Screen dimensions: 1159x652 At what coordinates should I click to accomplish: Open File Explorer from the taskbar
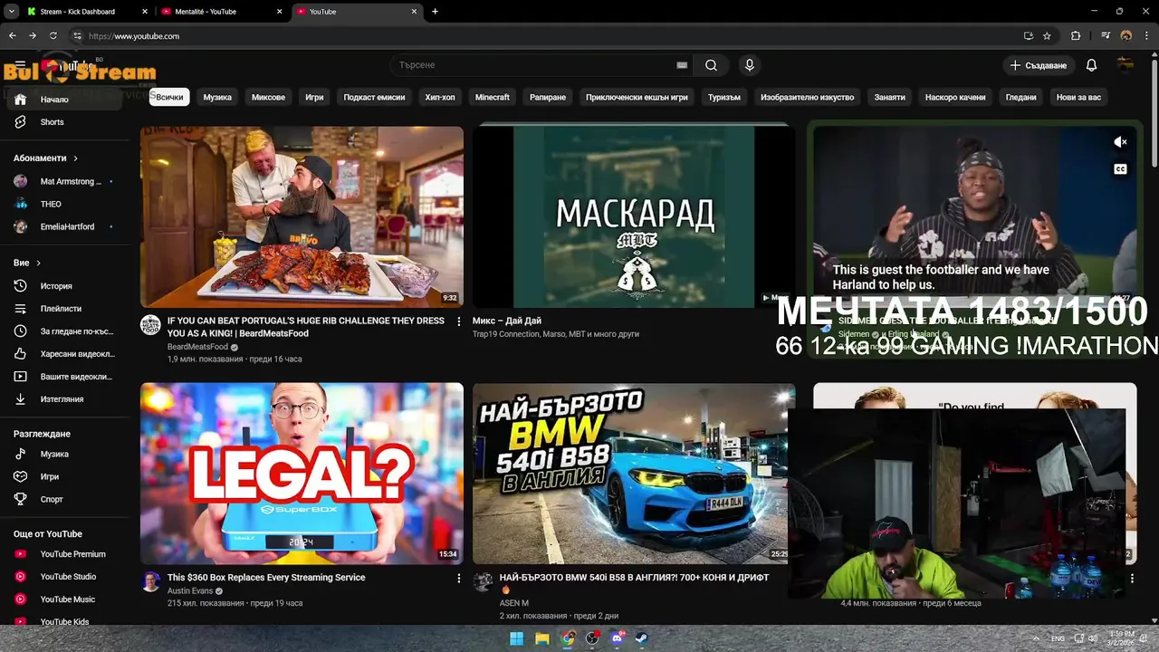pos(541,638)
